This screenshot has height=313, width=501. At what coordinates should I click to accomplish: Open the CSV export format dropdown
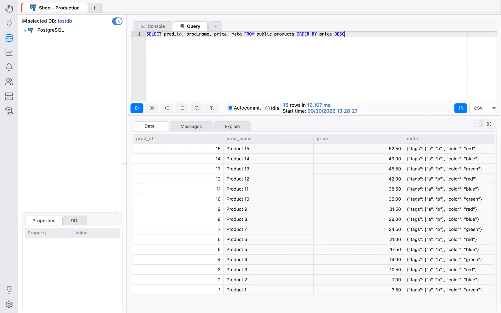point(483,108)
